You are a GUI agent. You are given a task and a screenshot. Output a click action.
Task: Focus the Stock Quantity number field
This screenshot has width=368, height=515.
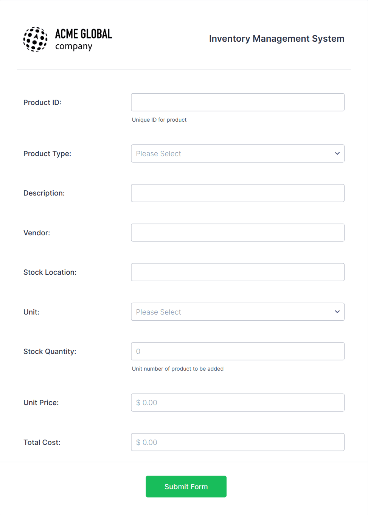click(x=238, y=351)
